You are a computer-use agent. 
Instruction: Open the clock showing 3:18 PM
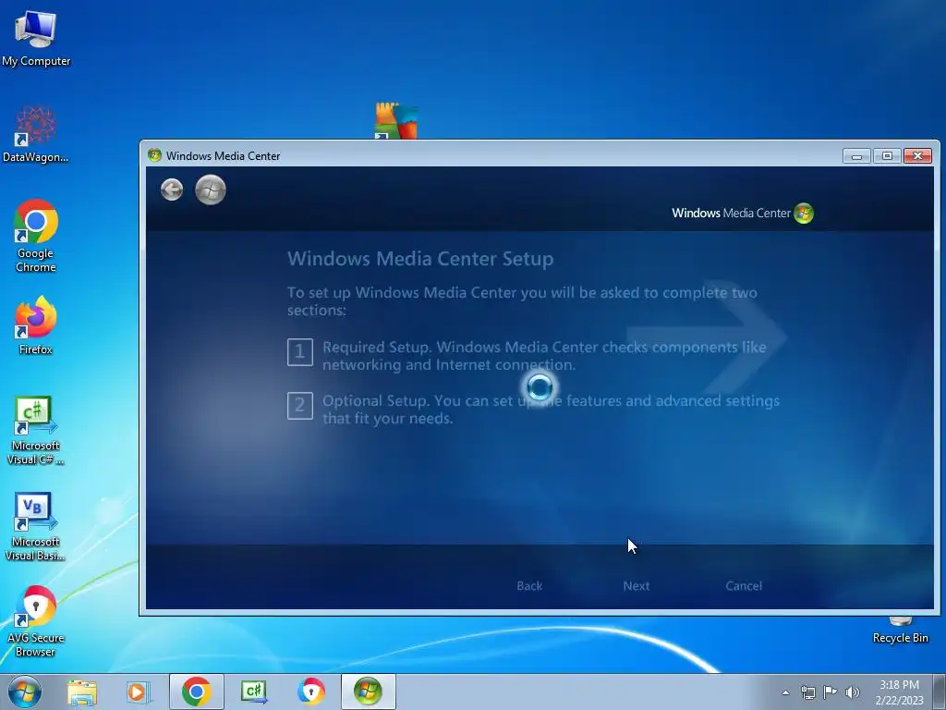click(x=899, y=692)
